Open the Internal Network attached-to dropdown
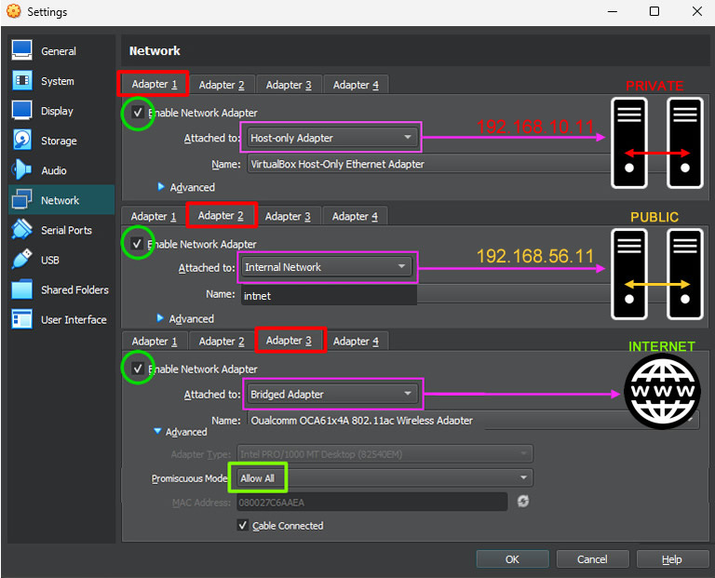 click(327, 267)
